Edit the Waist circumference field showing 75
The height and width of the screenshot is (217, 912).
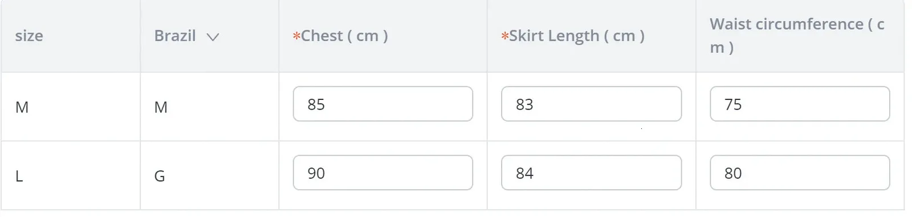pyautogui.click(x=800, y=104)
